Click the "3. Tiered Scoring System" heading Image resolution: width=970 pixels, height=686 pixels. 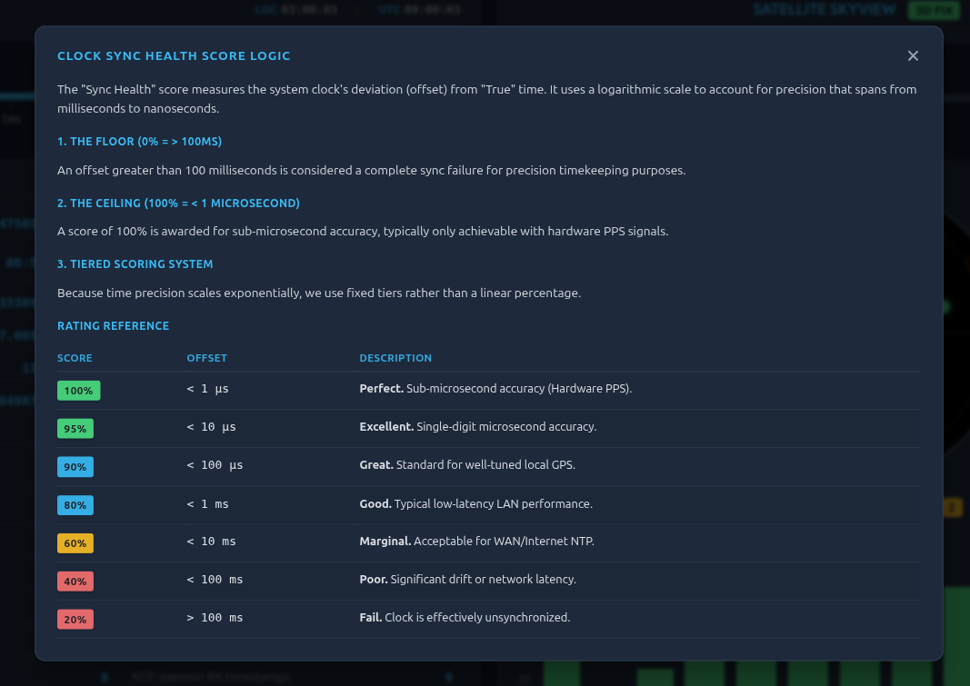pyautogui.click(x=135, y=264)
